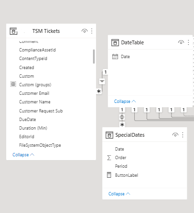
Task: Select the Customer Request Sub field
Action: pyautogui.click(x=41, y=111)
